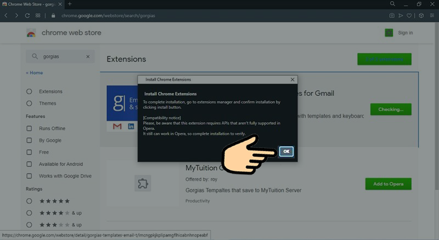Click the Features heading
This screenshot has width=439, height=240.
pos(35,116)
